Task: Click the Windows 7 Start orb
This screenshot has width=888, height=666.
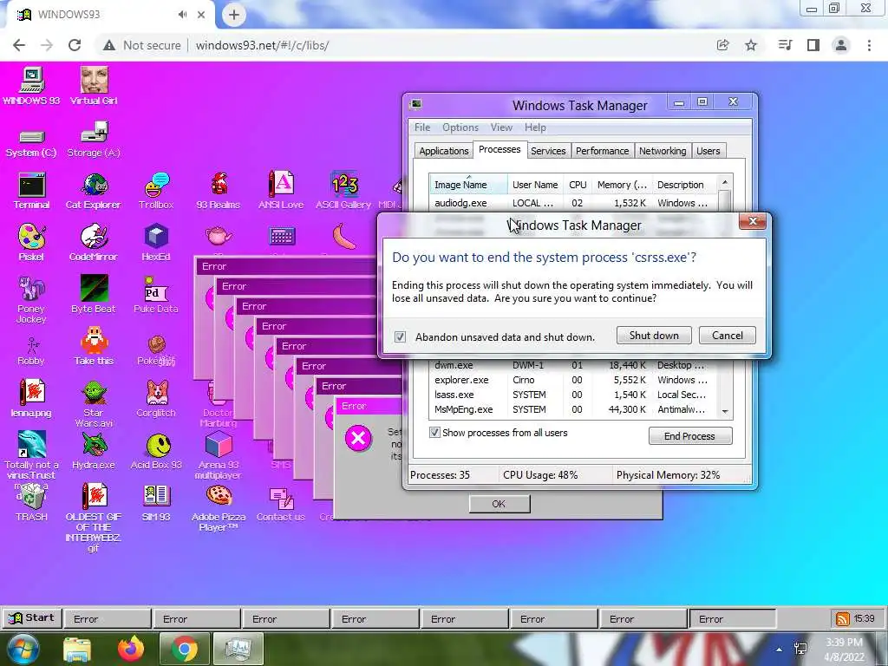Action: point(22,650)
